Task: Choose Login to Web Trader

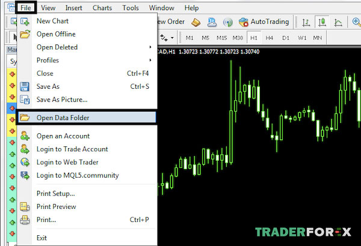Action: [87, 162]
